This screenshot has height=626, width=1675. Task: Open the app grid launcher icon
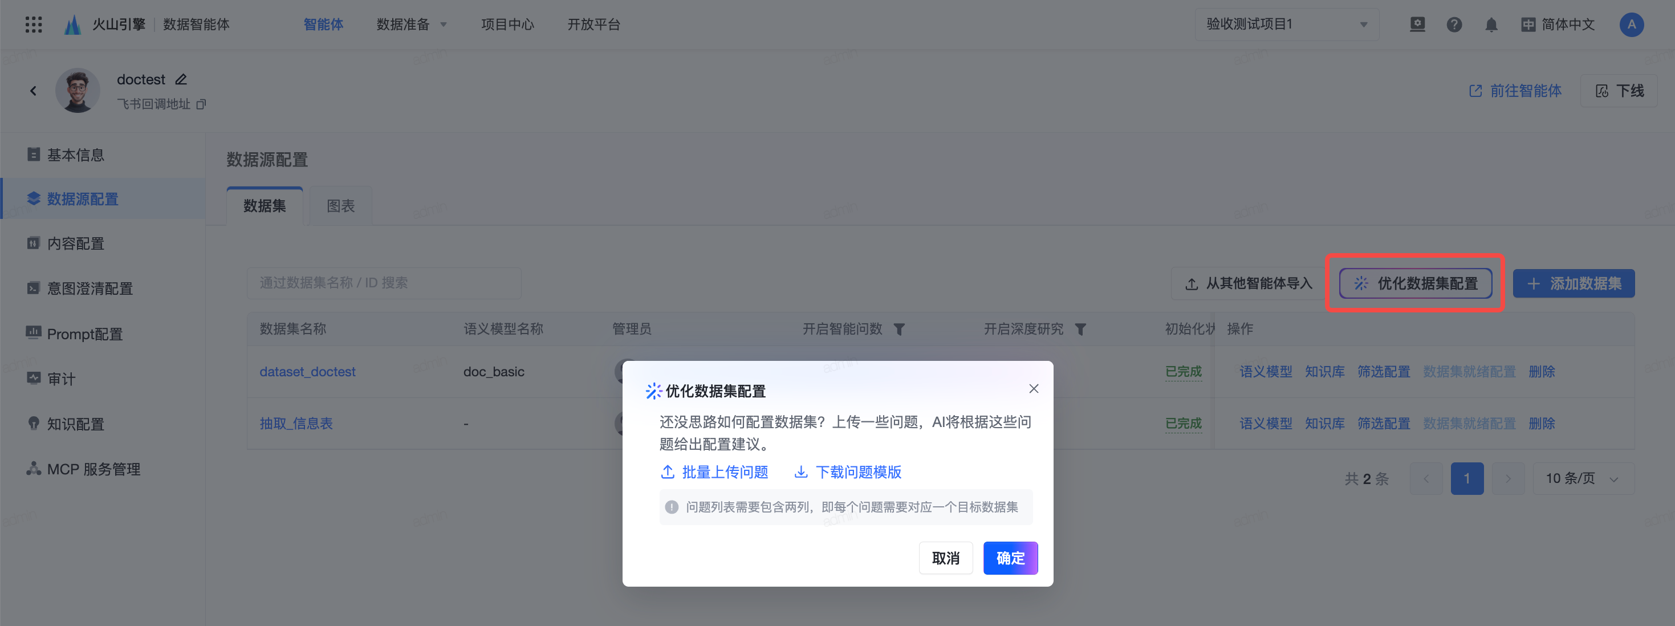pyautogui.click(x=33, y=25)
